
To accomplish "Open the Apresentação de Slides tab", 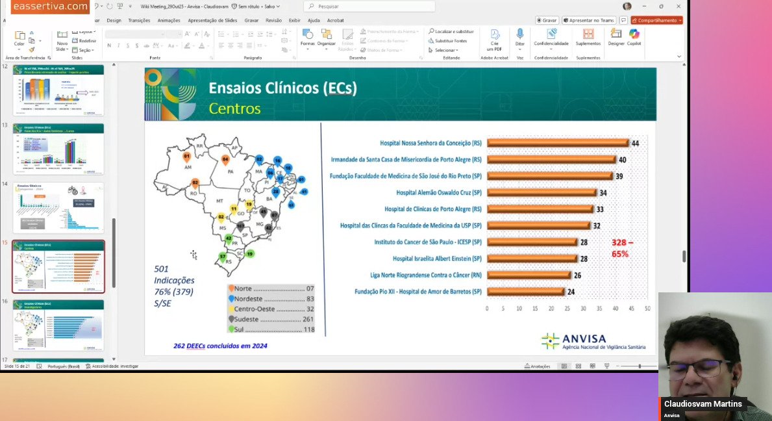I will (x=214, y=20).
